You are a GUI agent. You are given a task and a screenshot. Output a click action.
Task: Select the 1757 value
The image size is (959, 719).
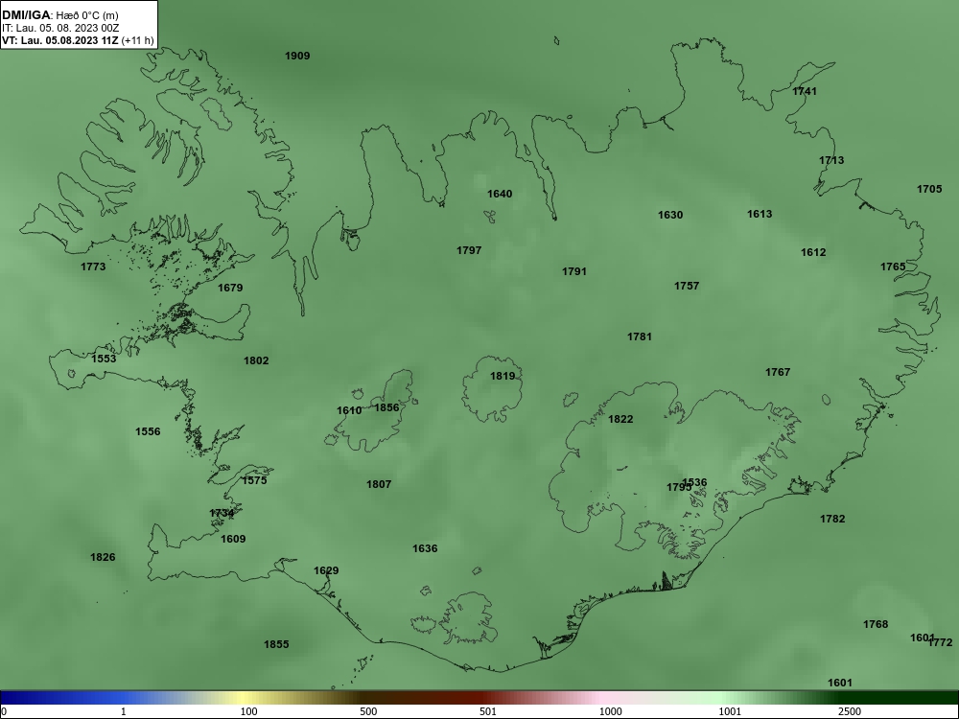point(687,286)
